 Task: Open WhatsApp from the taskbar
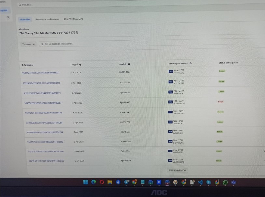click(x=225, y=183)
